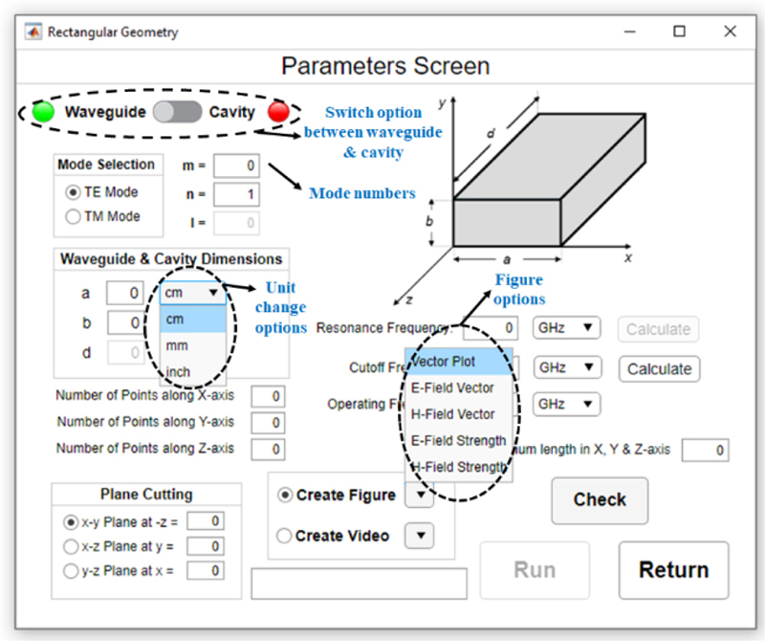Select x-z Plane cutting option
Viewport: 765px width, 641px height.
point(70,546)
